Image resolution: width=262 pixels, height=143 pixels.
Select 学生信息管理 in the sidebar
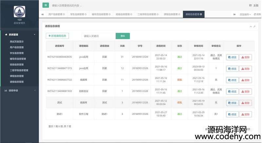(17, 53)
